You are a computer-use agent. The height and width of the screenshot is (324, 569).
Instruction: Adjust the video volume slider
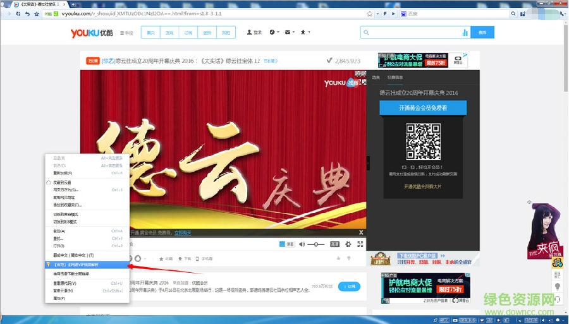pyautogui.click(x=315, y=244)
